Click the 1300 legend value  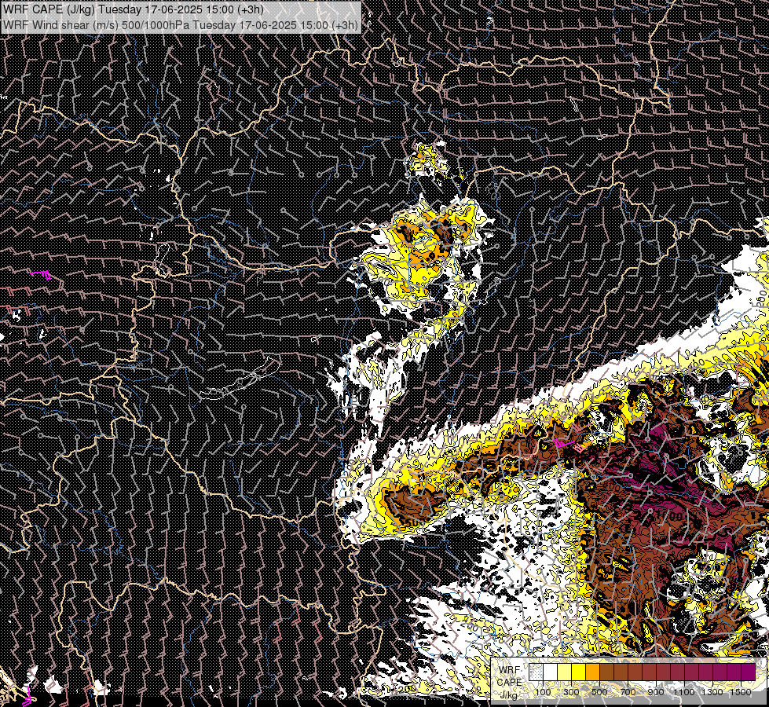(x=712, y=692)
